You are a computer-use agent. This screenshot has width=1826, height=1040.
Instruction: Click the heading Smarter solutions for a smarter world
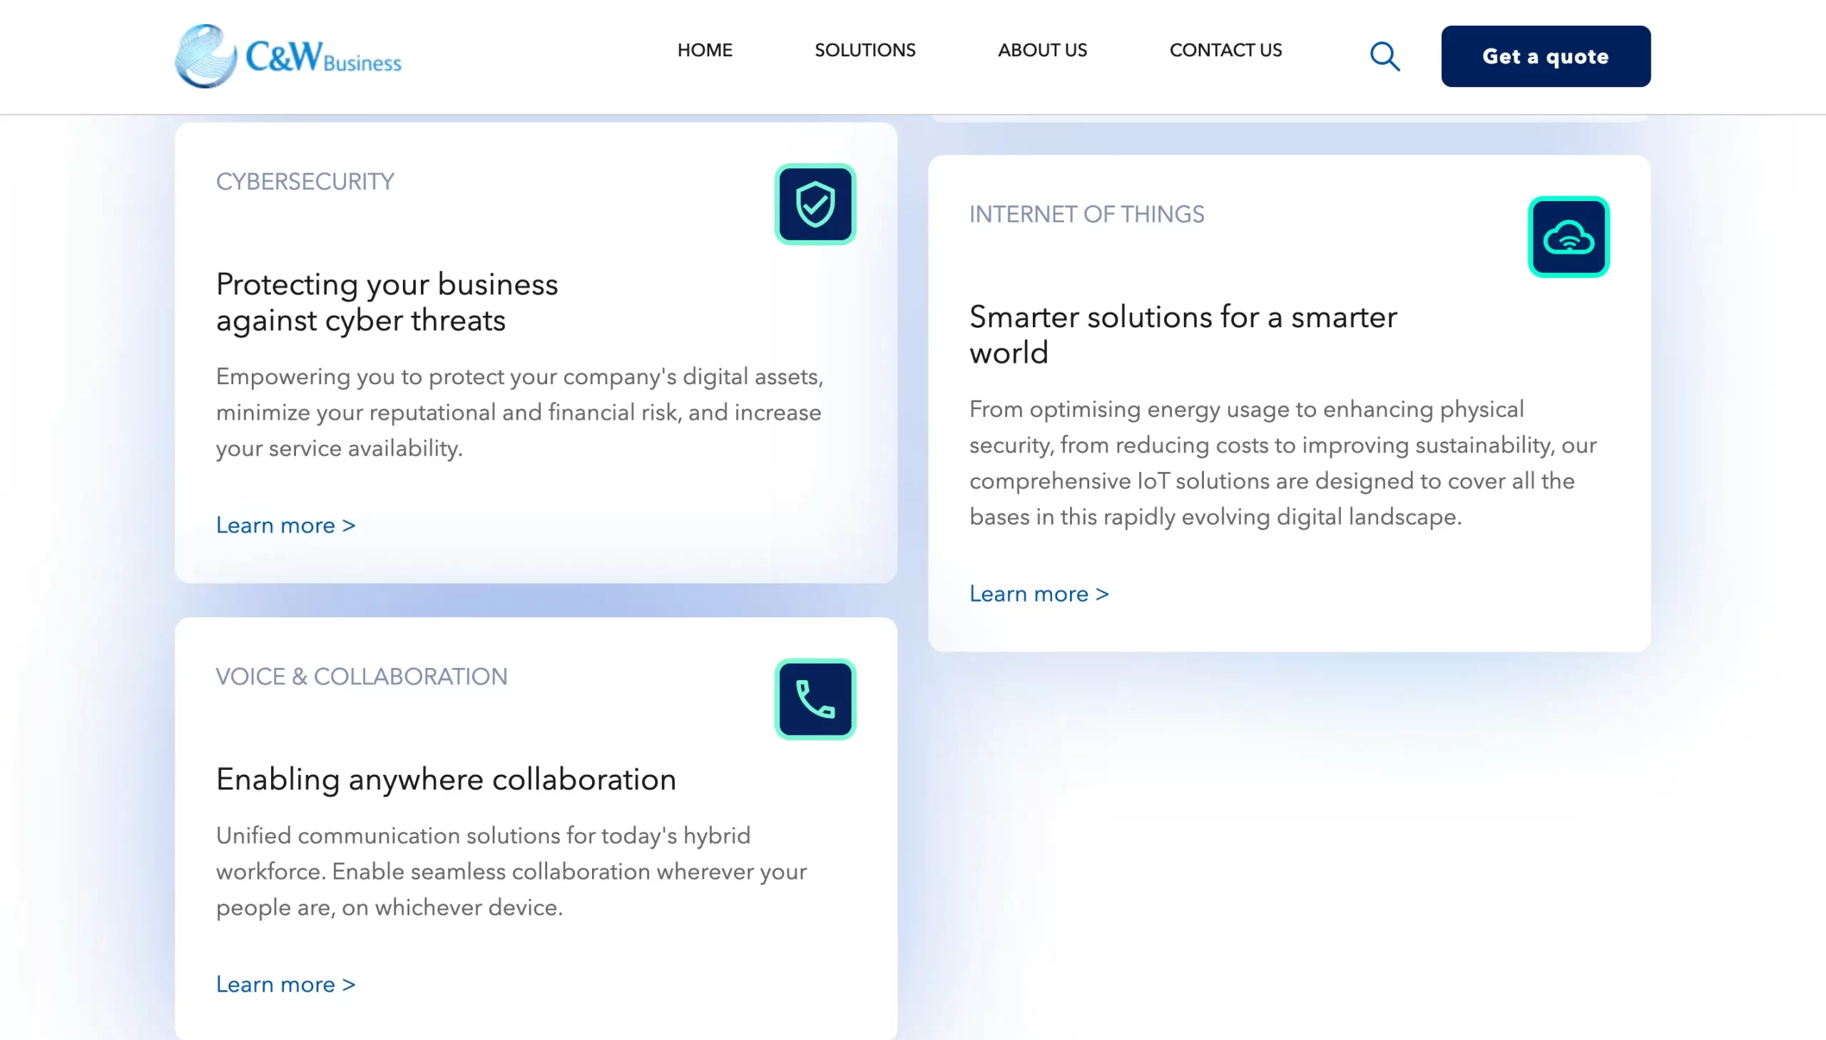point(1182,334)
